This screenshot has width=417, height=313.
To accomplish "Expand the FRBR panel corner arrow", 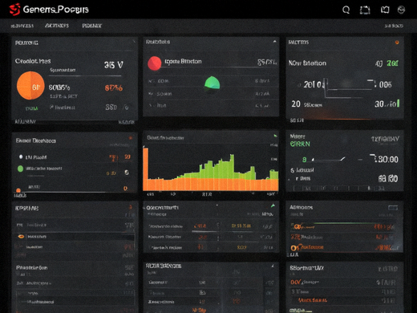I will [x=273, y=266].
